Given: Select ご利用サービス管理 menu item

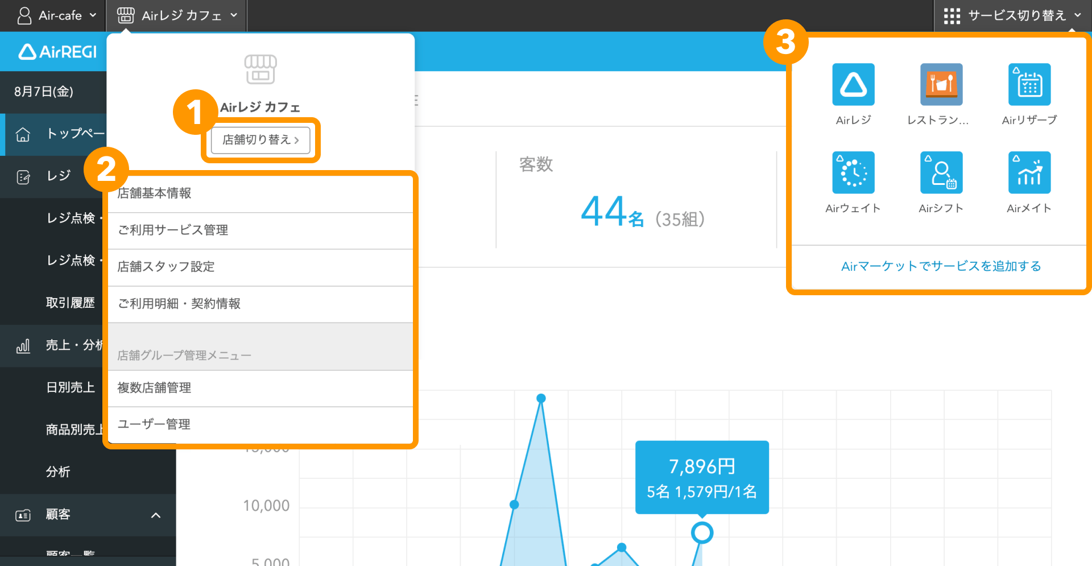Looking at the screenshot, I should [x=260, y=230].
